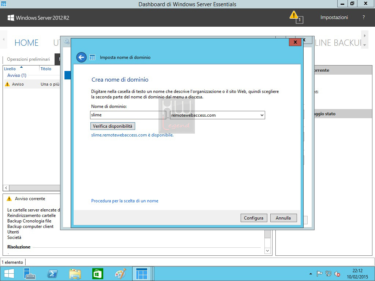
Task: Open the help question mark
Action: click(364, 17)
